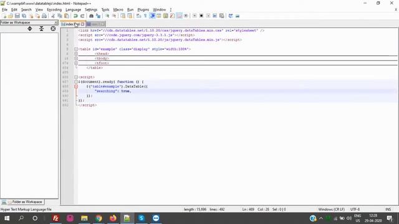This screenshot has width=399, height=224.
Task: Click the Save All toolbar icon
Action: [x=24, y=16]
